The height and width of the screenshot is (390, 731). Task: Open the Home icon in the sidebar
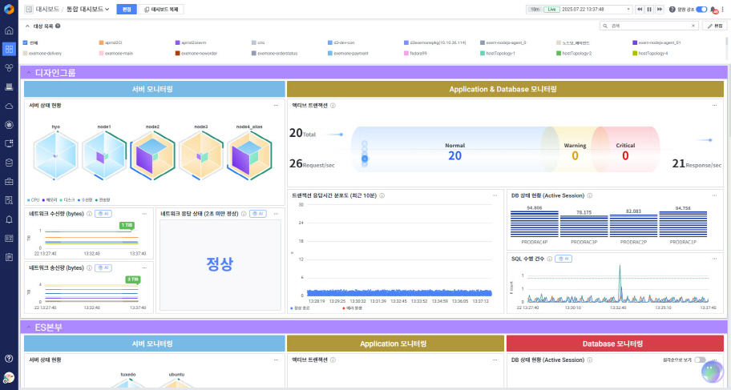pos(9,30)
